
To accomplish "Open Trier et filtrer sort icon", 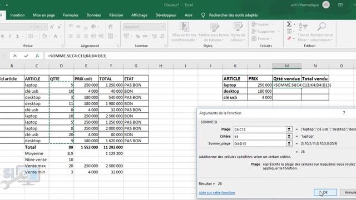I will [x=303, y=27].
